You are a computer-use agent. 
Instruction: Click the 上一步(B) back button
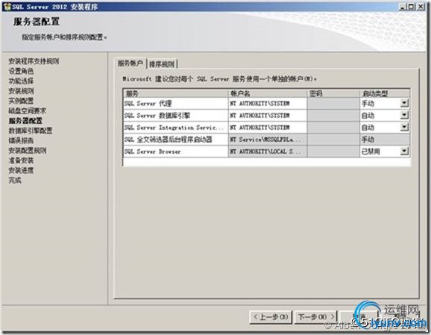(271, 317)
